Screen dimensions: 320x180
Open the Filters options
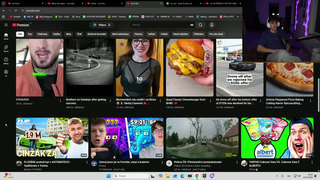(x=101, y=25)
